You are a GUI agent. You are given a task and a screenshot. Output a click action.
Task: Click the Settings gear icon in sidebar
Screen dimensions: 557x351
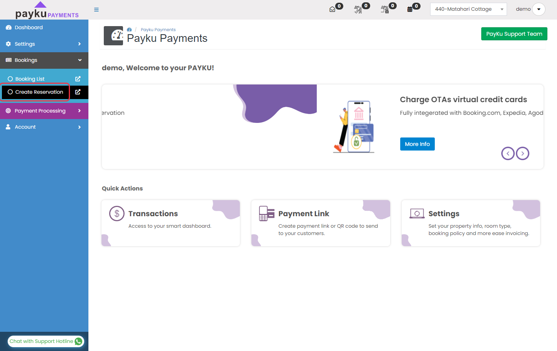pyautogui.click(x=8, y=44)
